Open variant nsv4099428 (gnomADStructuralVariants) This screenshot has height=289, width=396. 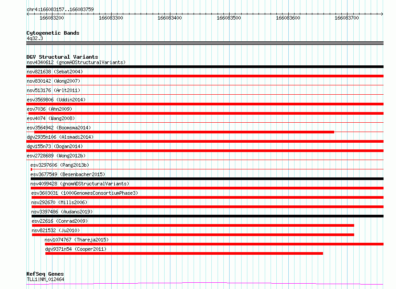[80, 184]
